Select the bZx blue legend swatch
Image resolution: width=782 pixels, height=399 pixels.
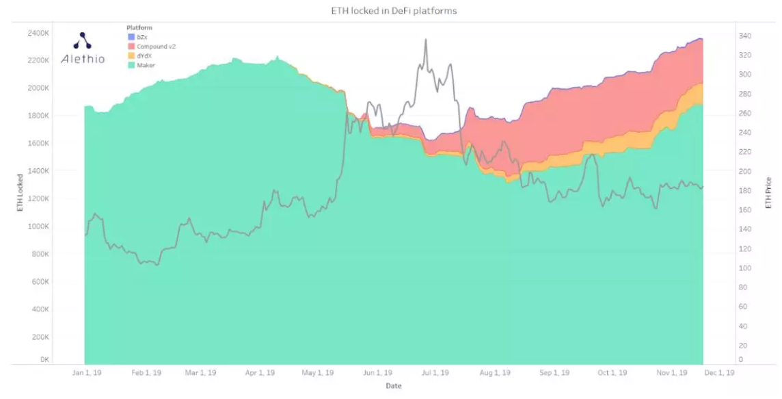131,37
